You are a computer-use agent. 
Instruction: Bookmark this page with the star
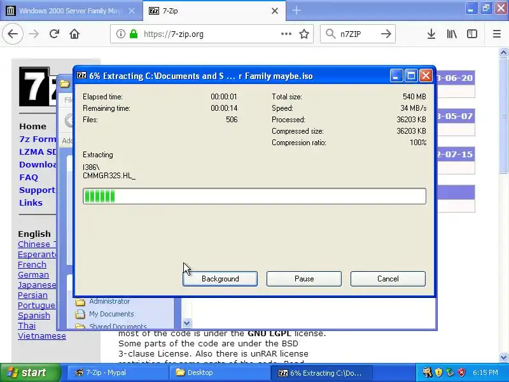point(304,34)
